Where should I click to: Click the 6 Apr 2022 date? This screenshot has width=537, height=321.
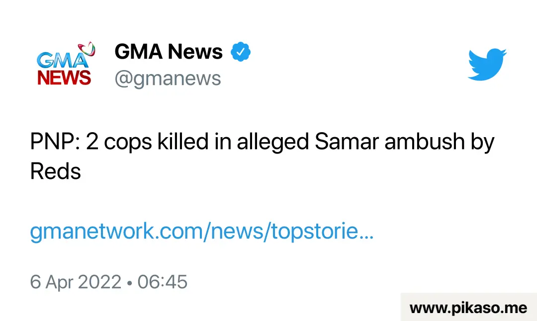tap(76, 282)
